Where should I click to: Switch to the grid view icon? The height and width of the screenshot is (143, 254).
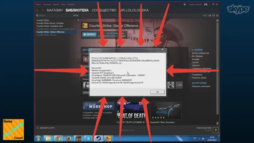217,15
